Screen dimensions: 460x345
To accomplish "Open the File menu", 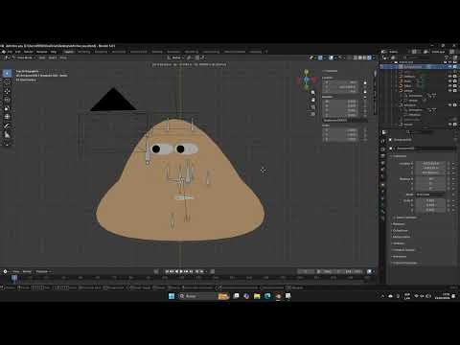I will point(10,52).
